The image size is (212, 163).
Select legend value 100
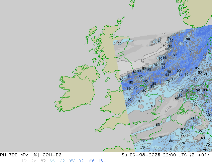click(102, 160)
